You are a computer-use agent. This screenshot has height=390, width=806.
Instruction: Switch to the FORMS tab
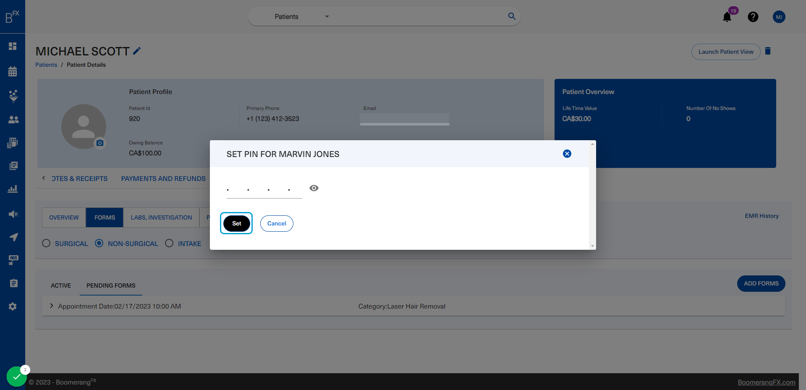pyautogui.click(x=105, y=217)
